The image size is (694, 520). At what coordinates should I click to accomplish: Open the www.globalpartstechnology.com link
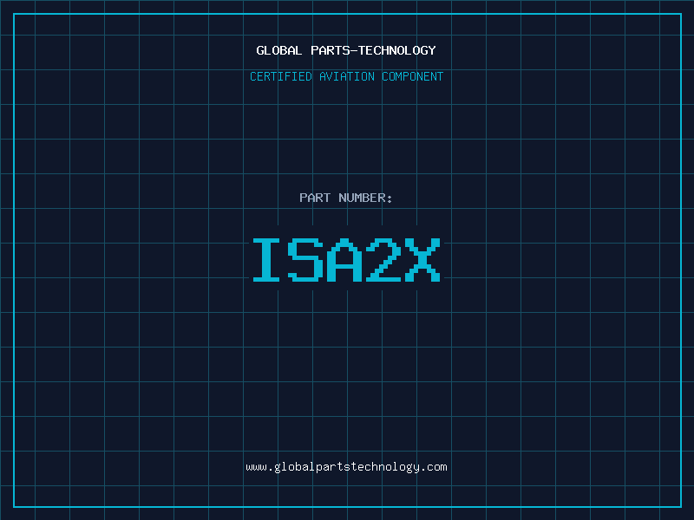346,467
